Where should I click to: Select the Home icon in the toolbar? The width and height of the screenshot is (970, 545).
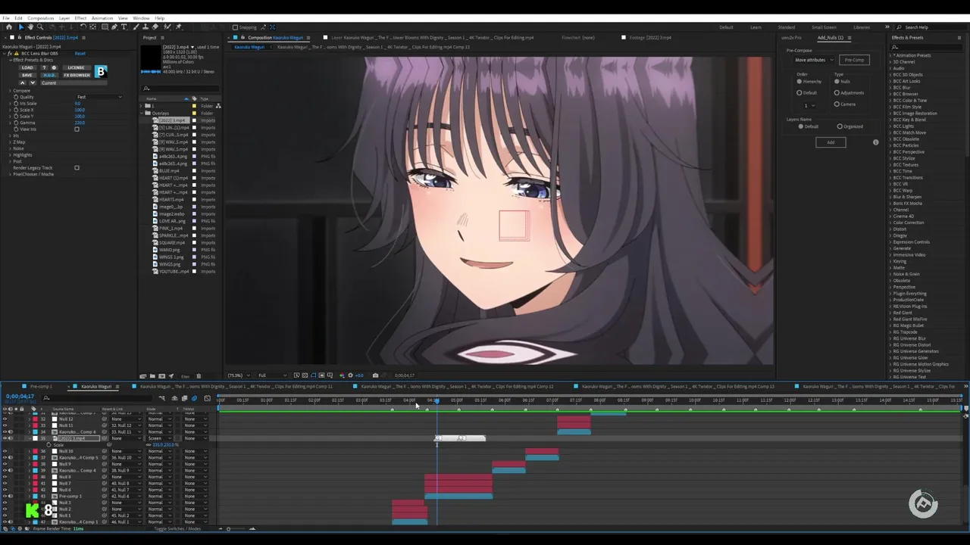pos(9,26)
